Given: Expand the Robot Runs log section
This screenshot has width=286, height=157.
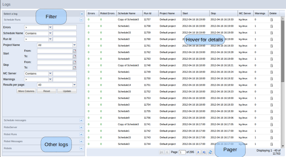Looking at the screenshot, I should coord(81,134).
